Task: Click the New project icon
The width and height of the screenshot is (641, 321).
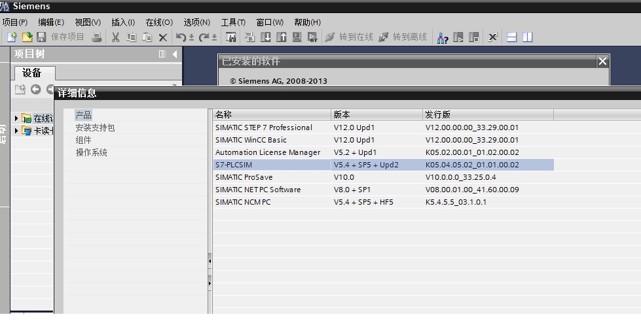Action: coord(12,37)
